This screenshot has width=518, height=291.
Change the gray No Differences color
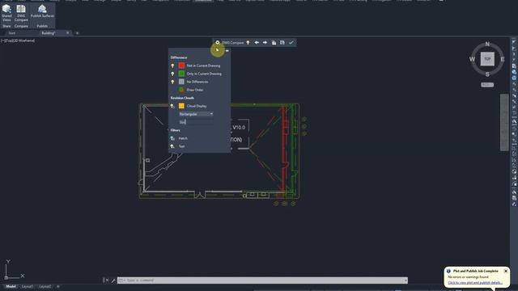point(181,82)
